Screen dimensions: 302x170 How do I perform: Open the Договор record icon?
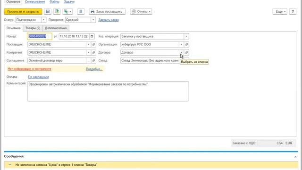pos(186,52)
